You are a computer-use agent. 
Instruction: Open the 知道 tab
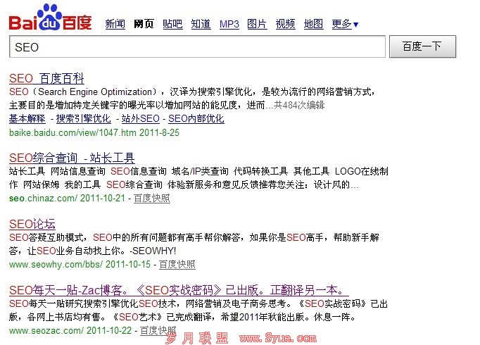(201, 24)
